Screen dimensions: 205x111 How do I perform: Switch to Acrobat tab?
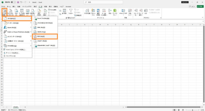(x=68, y=7)
